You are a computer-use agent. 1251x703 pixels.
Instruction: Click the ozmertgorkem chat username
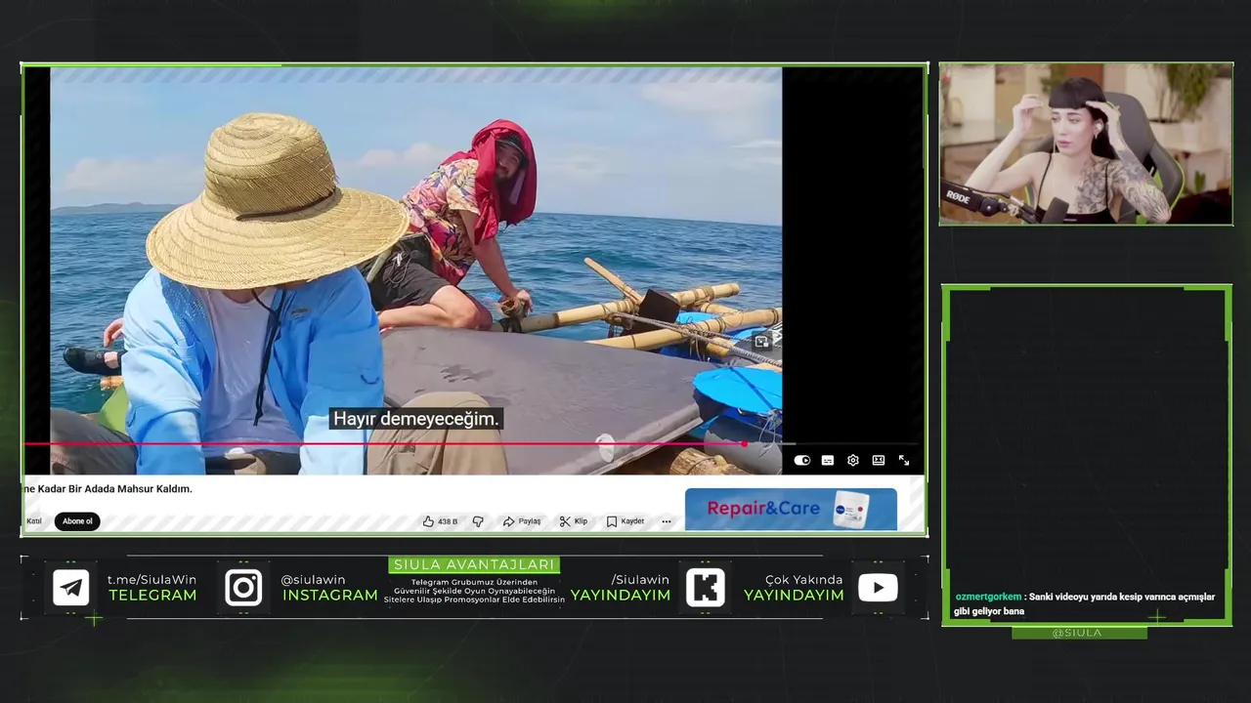(988, 597)
